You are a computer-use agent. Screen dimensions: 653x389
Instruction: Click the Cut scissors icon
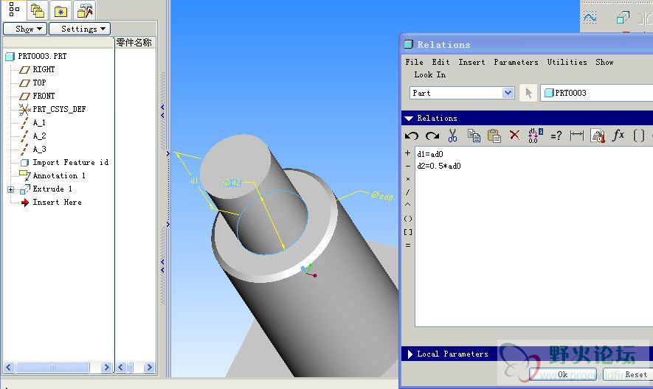coord(453,136)
